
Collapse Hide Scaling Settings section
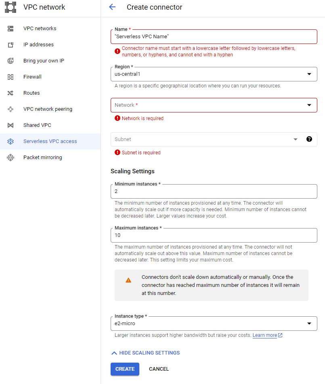click(x=145, y=353)
